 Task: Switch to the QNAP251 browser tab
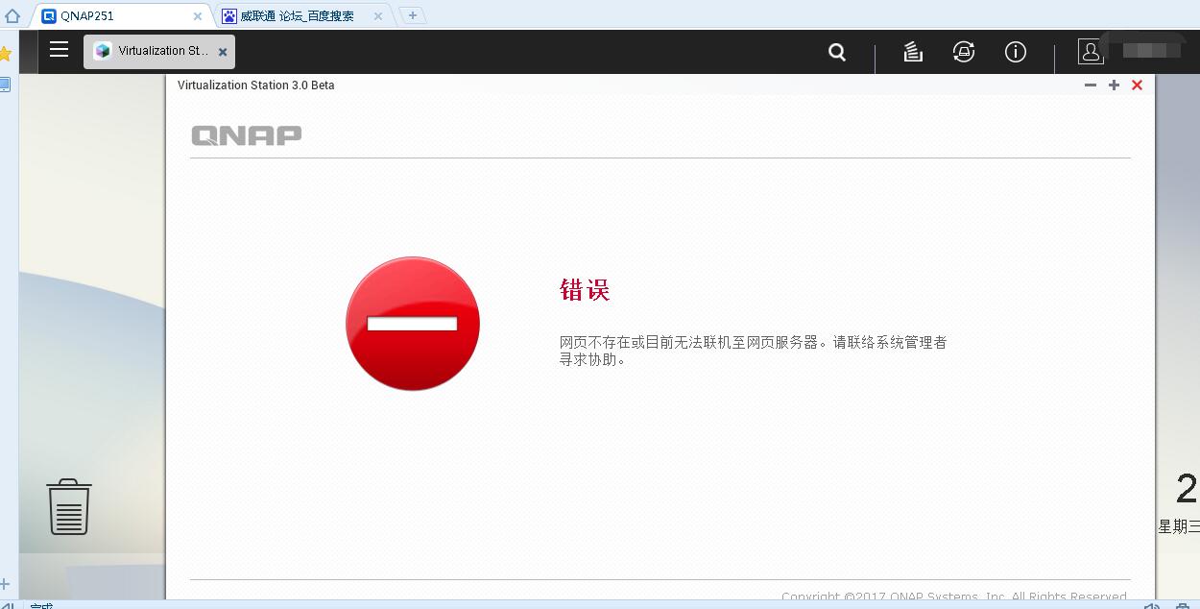123,15
